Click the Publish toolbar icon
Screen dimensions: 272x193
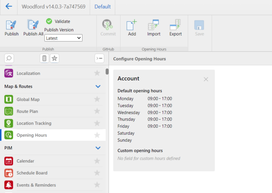[x=11, y=25]
